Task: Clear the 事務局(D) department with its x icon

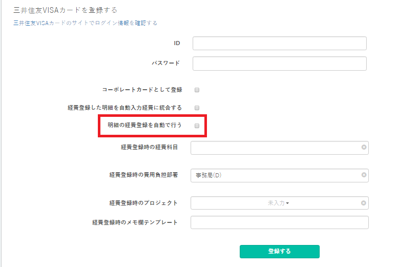Action: tap(364, 175)
